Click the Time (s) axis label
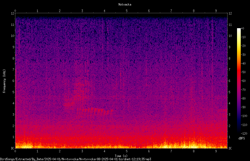The image size is (250, 161). coord(121,156)
